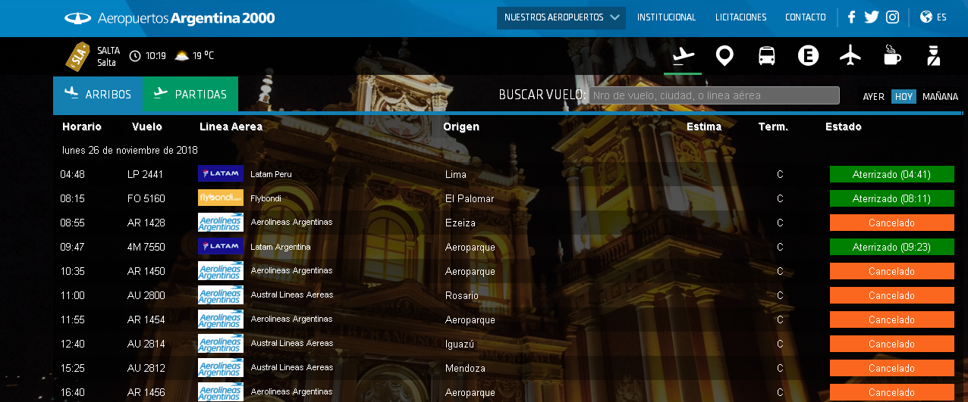Expand the Nuestros Aeropuertos dropdown

click(x=561, y=17)
